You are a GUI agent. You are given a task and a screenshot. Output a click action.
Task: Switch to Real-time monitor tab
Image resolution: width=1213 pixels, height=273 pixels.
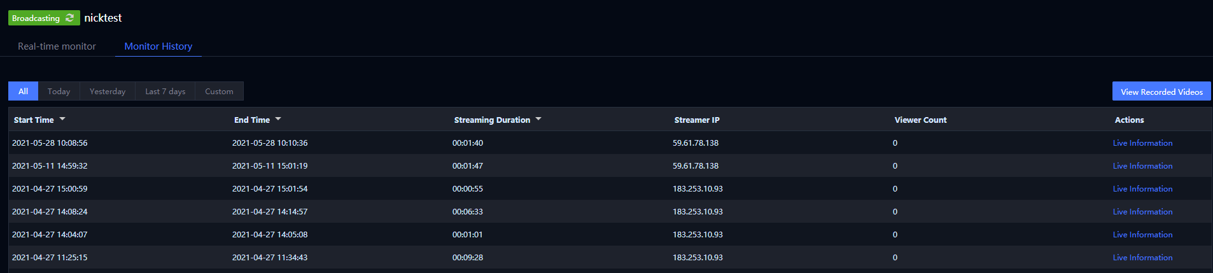[57, 46]
